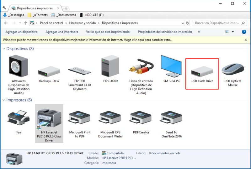The height and width of the screenshot is (169, 251).
Task: Click the Compartido status value
Action: point(115,153)
